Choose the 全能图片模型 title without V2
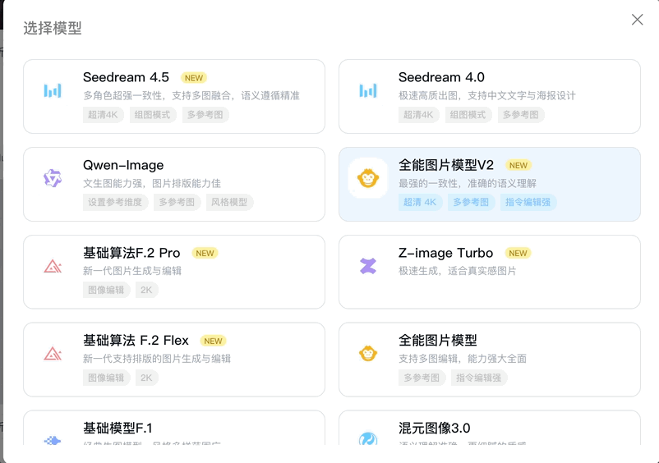This screenshot has width=659, height=463. (x=437, y=340)
